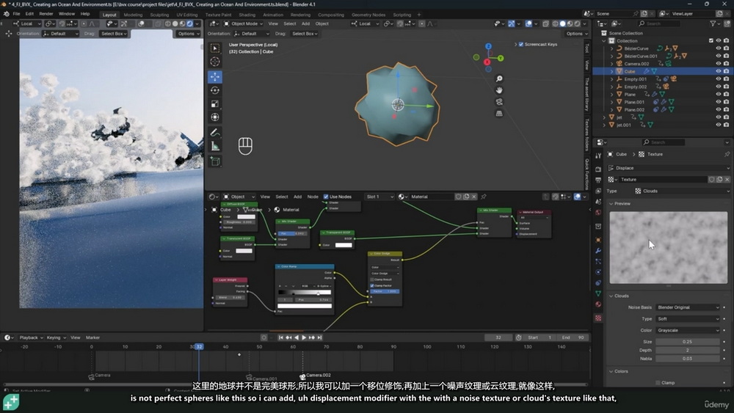Hide the jet.001 object with its eye icon
The width and height of the screenshot is (734, 413).
coord(719,125)
